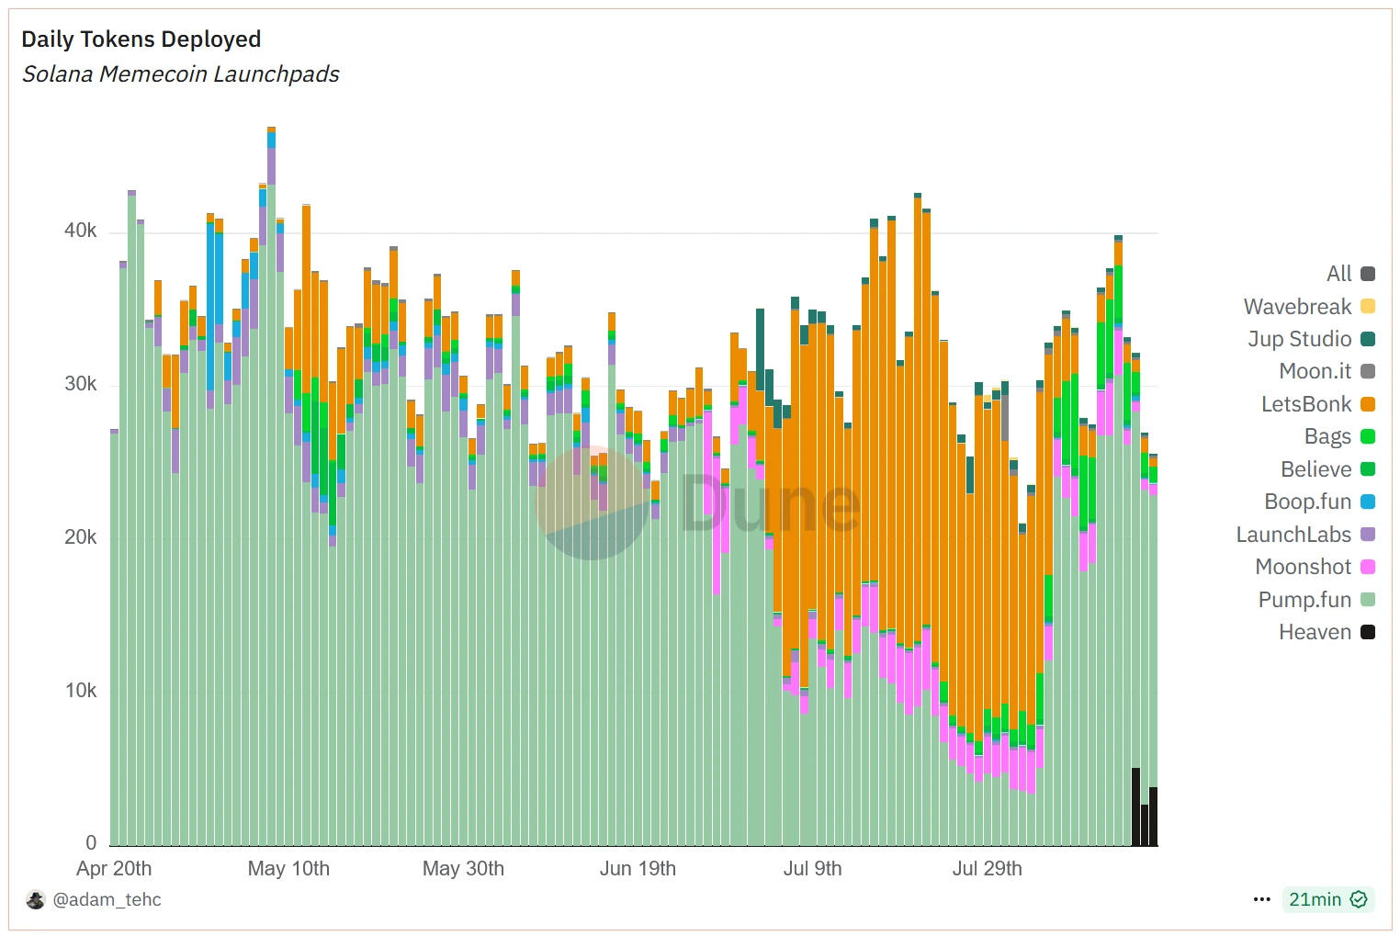Click the Daily Tokens Deployed chart title

[x=141, y=39]
